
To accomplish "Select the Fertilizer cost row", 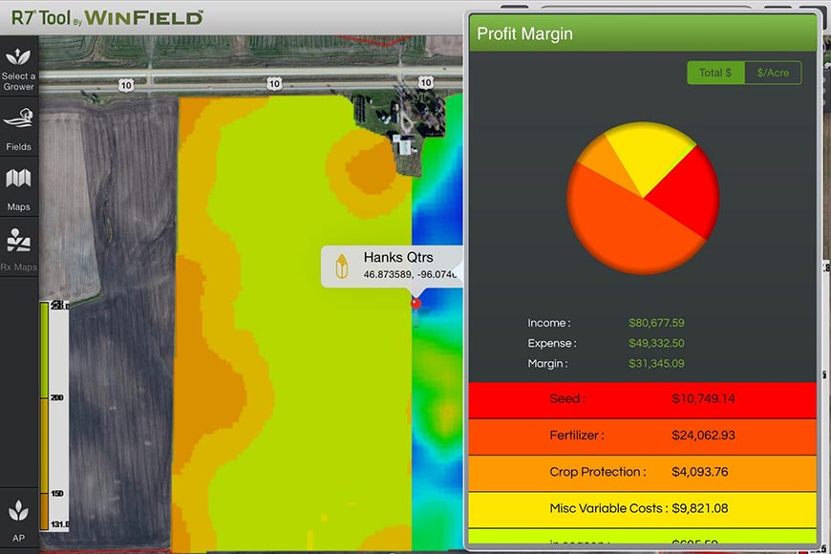I will 642,436.
